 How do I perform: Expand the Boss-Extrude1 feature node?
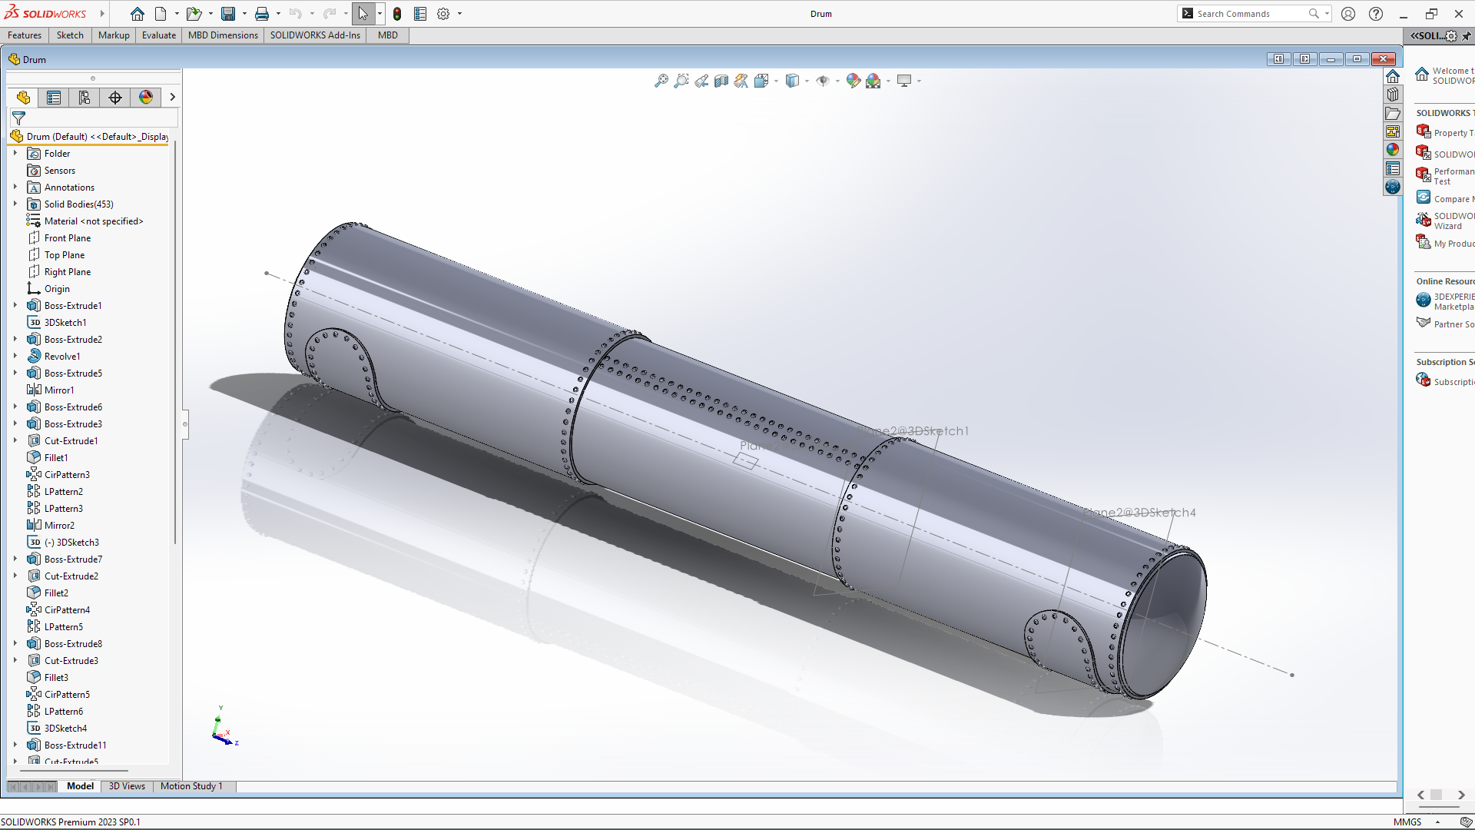(x=15, y=306)
